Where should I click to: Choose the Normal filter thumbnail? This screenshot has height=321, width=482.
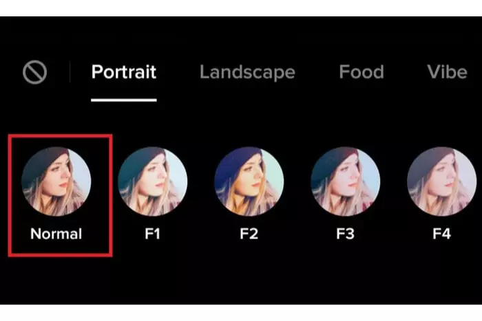[56, 181]
